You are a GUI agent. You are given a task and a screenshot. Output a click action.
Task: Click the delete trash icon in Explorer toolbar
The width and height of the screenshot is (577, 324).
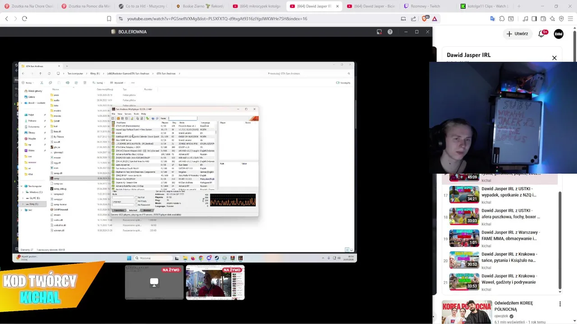(85, 83)
